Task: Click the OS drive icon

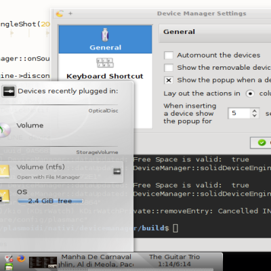Action: 5,196
